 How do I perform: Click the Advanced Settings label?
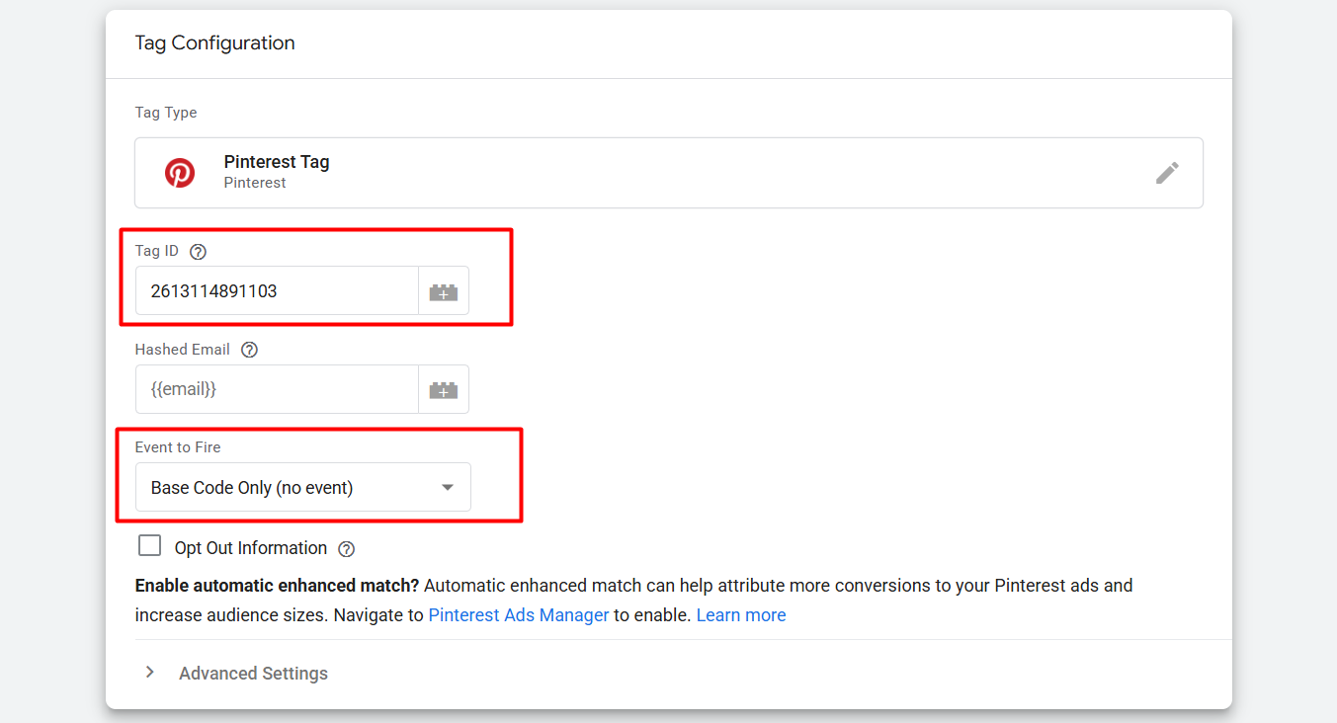click(253, 674)
